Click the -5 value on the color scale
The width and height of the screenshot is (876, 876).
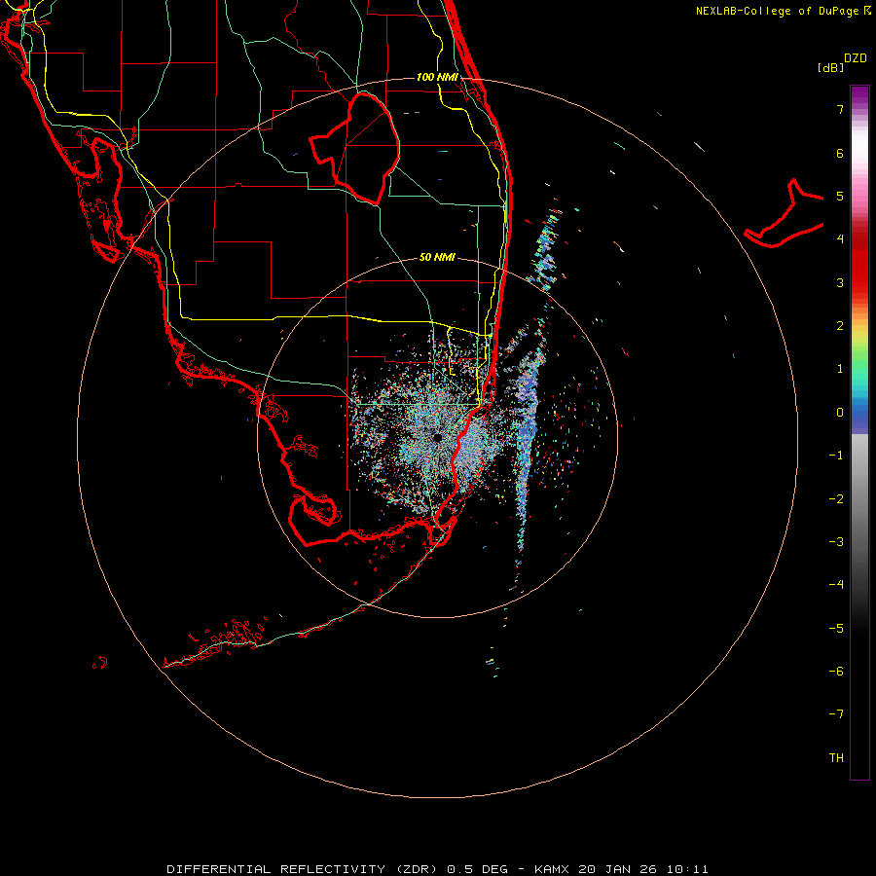pyautogui.click(x=836, y=628)
